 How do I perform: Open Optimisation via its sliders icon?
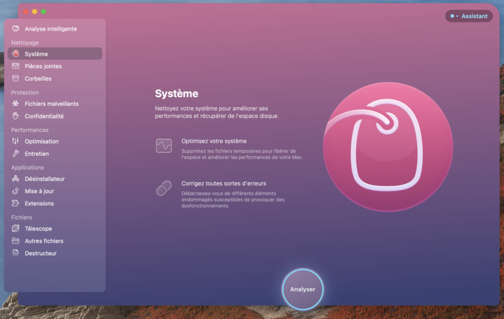pos(16,141)
